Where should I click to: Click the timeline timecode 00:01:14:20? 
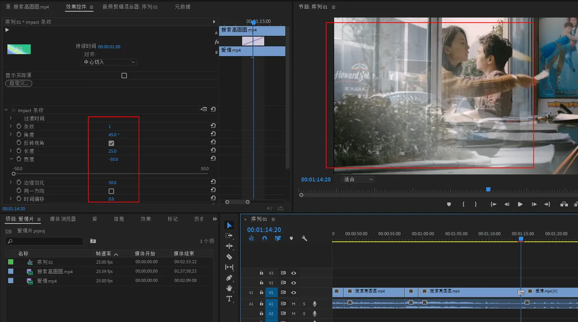[264, 230]
